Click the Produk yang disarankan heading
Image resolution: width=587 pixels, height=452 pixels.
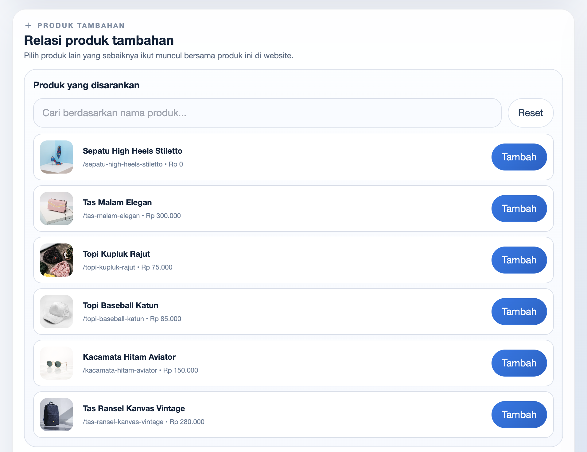click(x=86, y=85)
